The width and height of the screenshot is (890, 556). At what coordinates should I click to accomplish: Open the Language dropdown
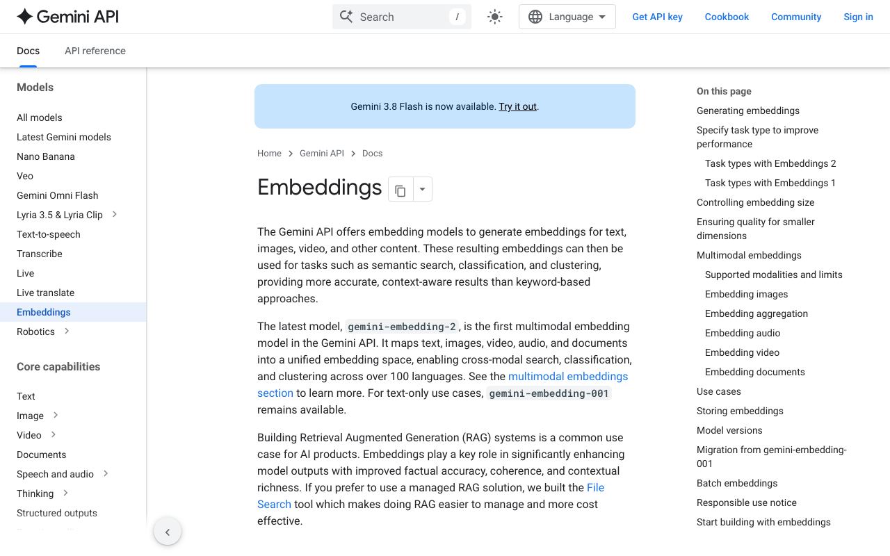pyautogui.click(x=567, y=17)
